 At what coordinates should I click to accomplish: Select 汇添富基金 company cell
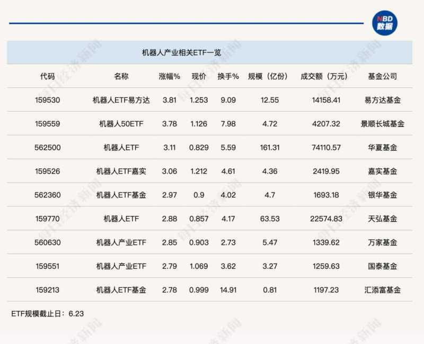point(382,290)
